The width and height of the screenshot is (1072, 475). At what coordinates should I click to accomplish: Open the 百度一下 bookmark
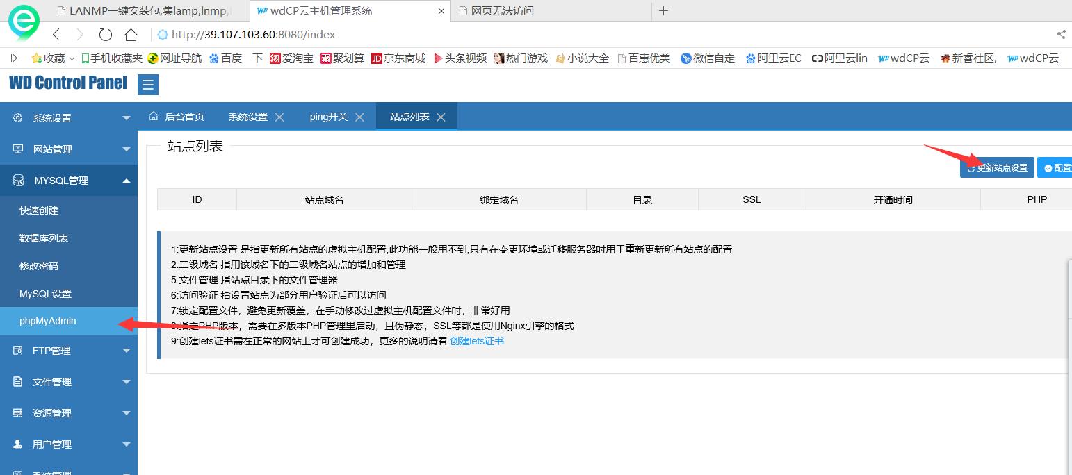[x=236, y=58]
